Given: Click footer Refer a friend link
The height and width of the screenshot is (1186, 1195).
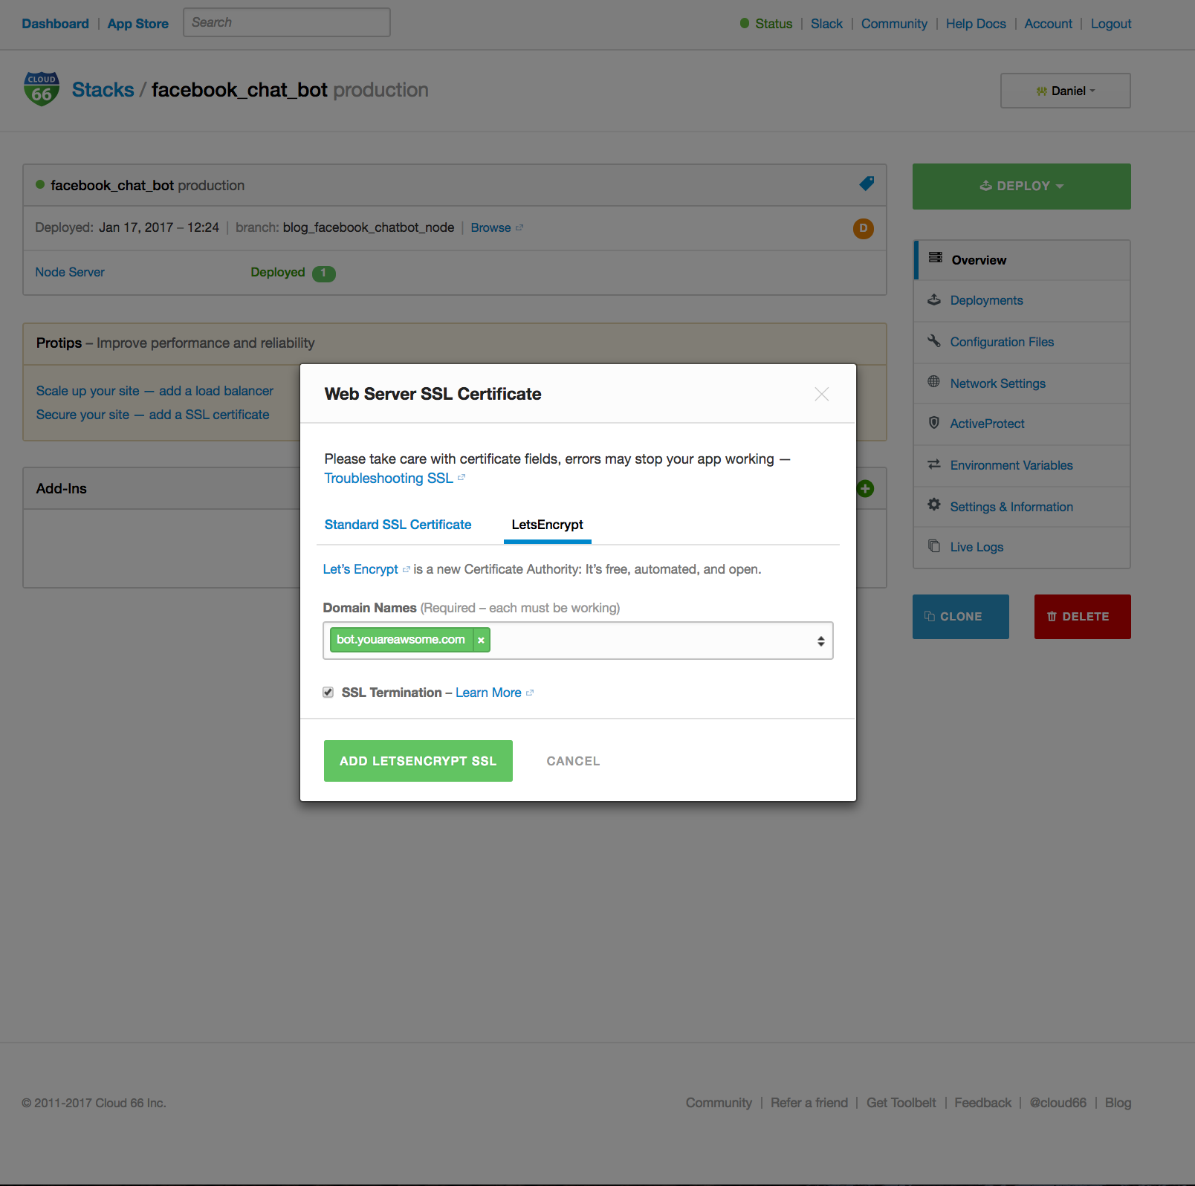Looking at the screenshot, I should 809,1103.
